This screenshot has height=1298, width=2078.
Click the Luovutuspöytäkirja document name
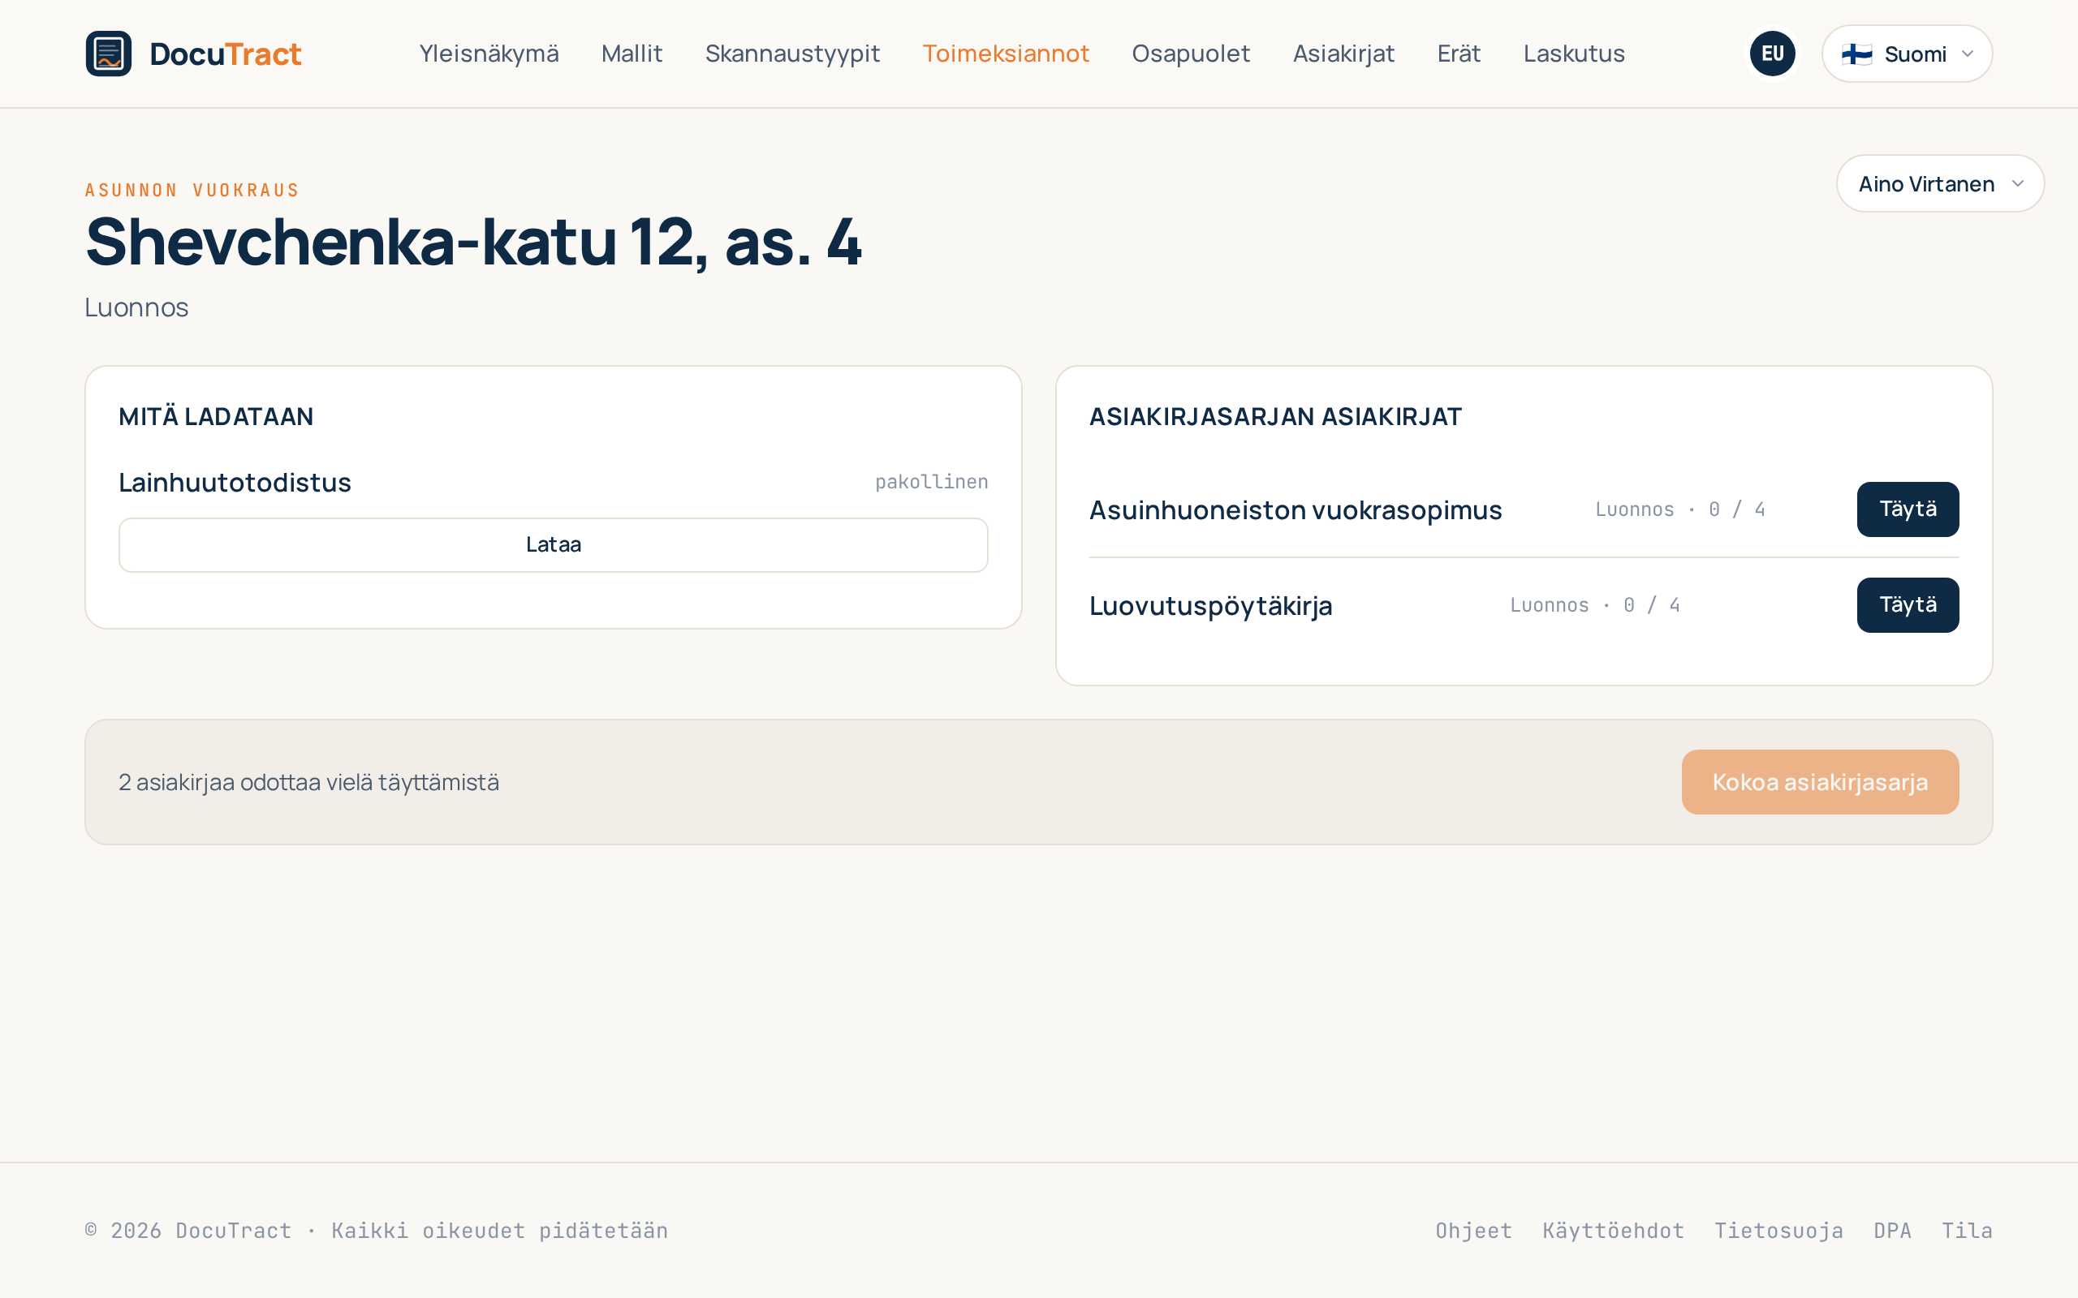coord(1211,606)
